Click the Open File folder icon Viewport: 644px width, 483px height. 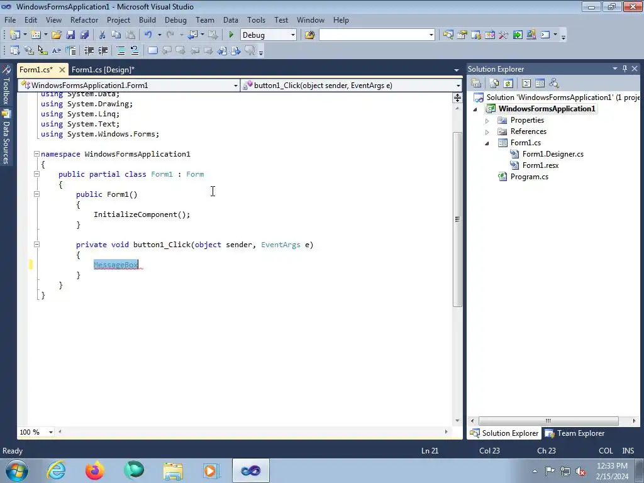[57, 35]
